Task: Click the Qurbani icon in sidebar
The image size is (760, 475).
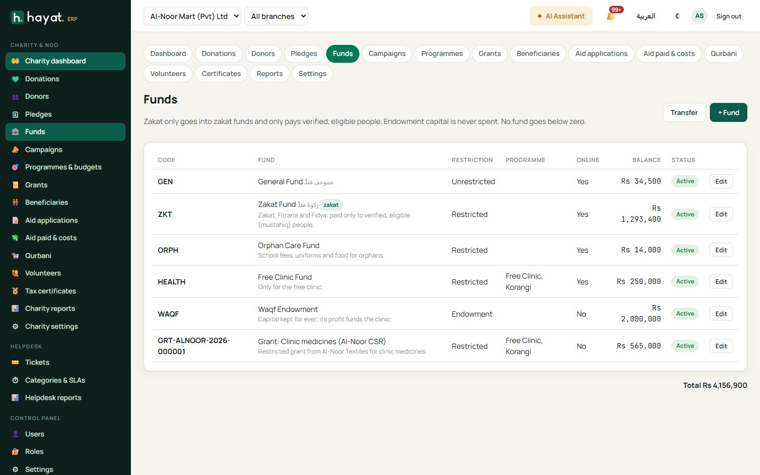Action: pos(15,256)
